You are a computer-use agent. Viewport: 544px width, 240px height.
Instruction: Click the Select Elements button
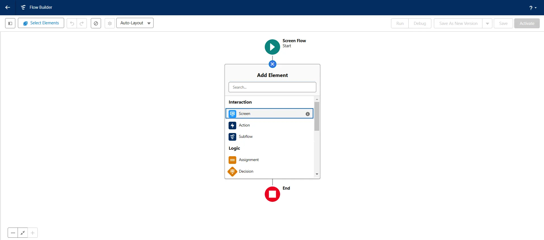coord(41,23)
